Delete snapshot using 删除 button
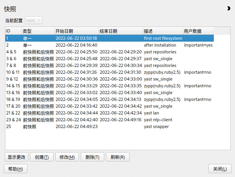The height and width of the screenshot is (177, 235). (92, 157)
